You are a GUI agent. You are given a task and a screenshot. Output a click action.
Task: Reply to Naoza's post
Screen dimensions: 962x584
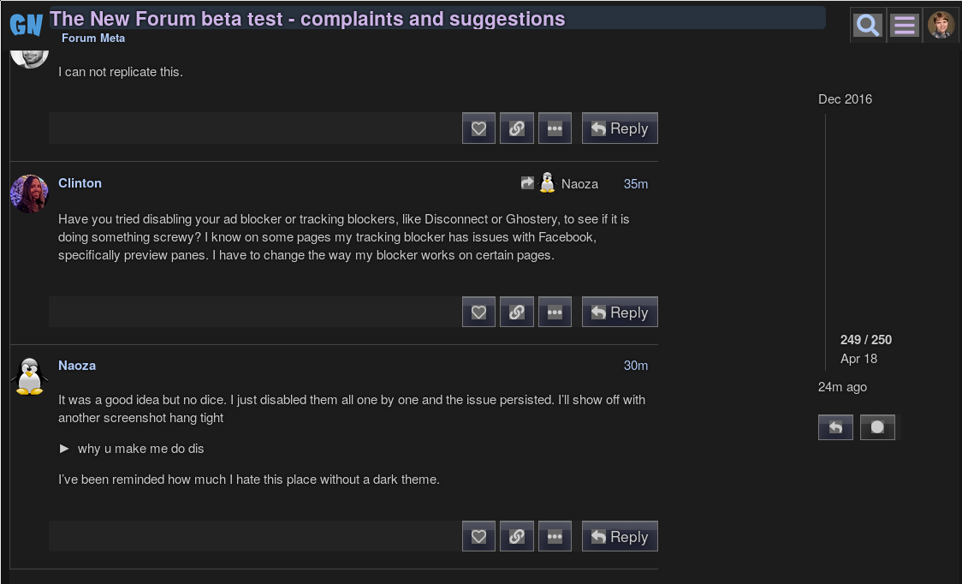[620, 537]
